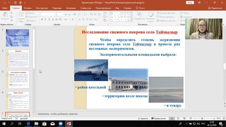226x127 pixels.
Task: Toggle Align Left paragraph alignment
Action: [80, 19]
